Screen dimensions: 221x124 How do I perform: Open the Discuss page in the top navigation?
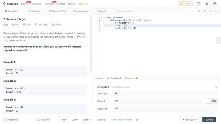pos(72,4)
